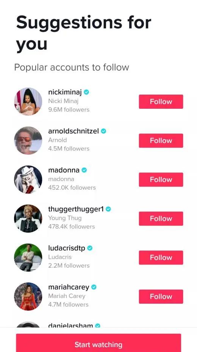Image resolution: width=197 pixels, height=352 pixels.
Task: Open the nickiminaj profile picture
Action: click(x=28, y=101)
